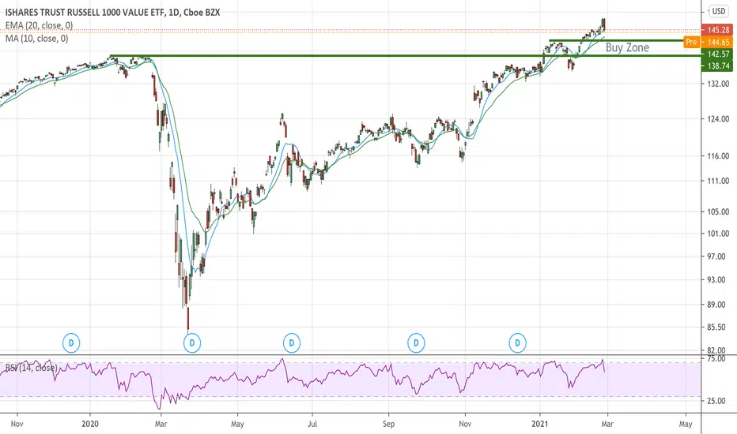
Task: Click the Sep label on the time axis
Action: tap(388, 425)
